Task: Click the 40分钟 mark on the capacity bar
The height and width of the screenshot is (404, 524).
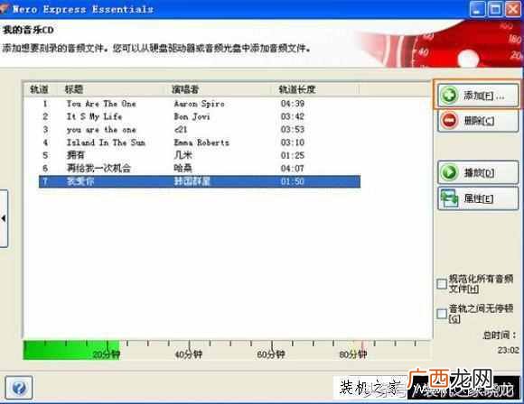Action: [x=189, y=354]
